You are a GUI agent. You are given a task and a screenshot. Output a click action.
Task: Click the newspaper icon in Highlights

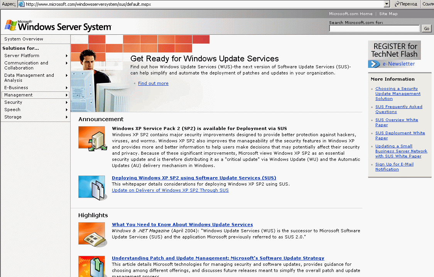coord(93,235)
